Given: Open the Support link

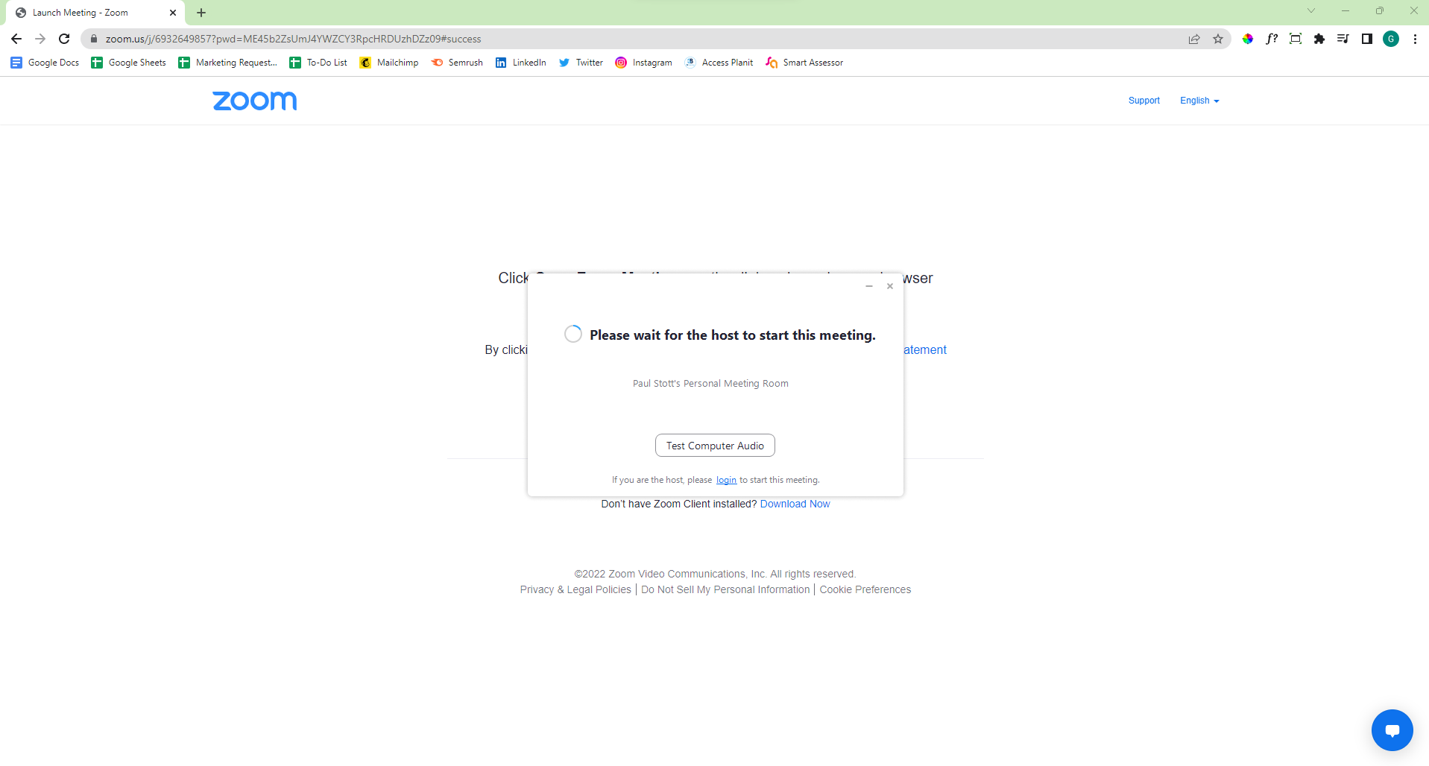Looking at the screenshot, I should coord(1143,101).
